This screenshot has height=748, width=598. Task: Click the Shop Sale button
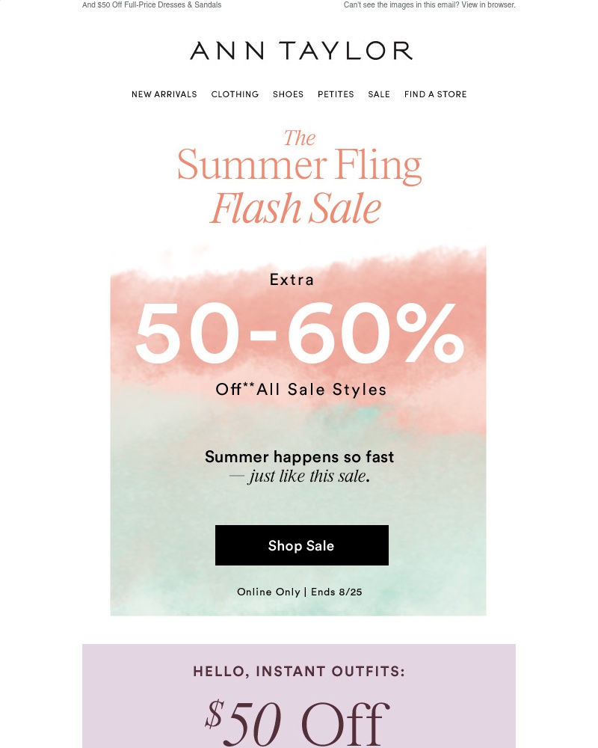[x=302, y=545]
